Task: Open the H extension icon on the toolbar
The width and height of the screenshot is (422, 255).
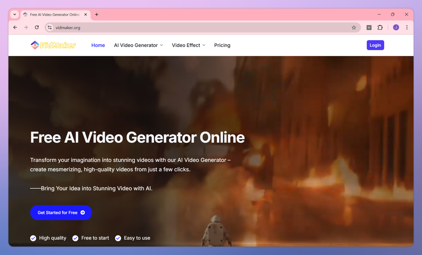Action: click(x=369, y=27)
